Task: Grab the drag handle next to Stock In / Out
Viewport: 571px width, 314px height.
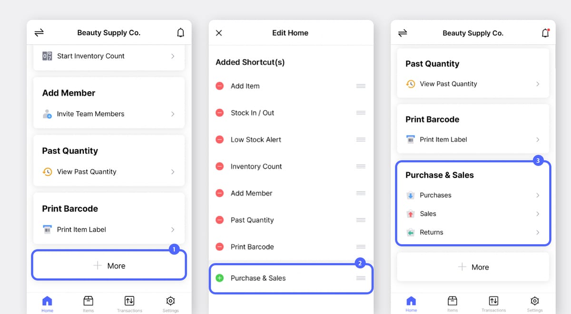Action: [x=360, y=113]
